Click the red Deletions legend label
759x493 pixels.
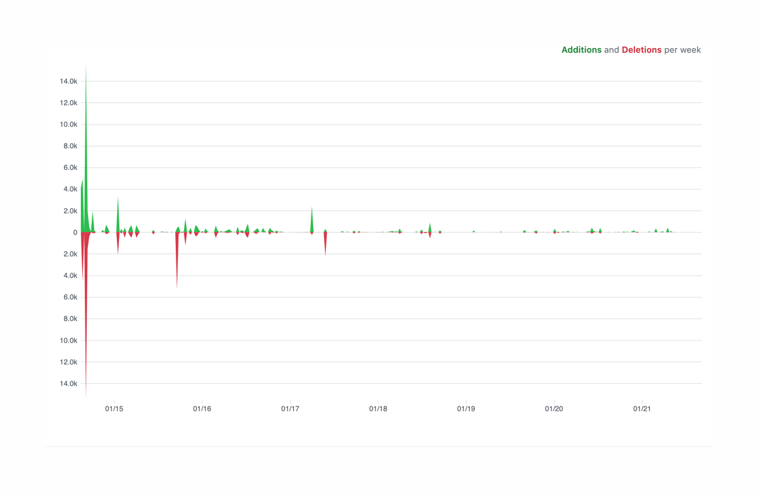click(x=641, y=49)
